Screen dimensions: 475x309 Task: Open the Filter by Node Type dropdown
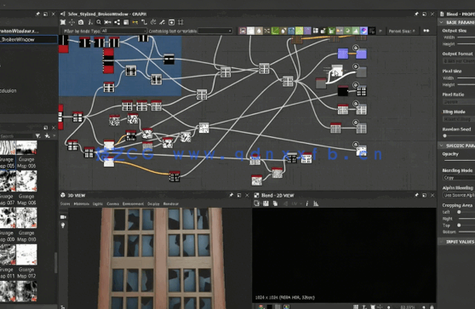coord(123,31)
